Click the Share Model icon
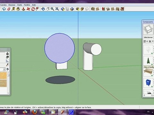This screenshot has height=115, width=154. (x=82, y=9)
